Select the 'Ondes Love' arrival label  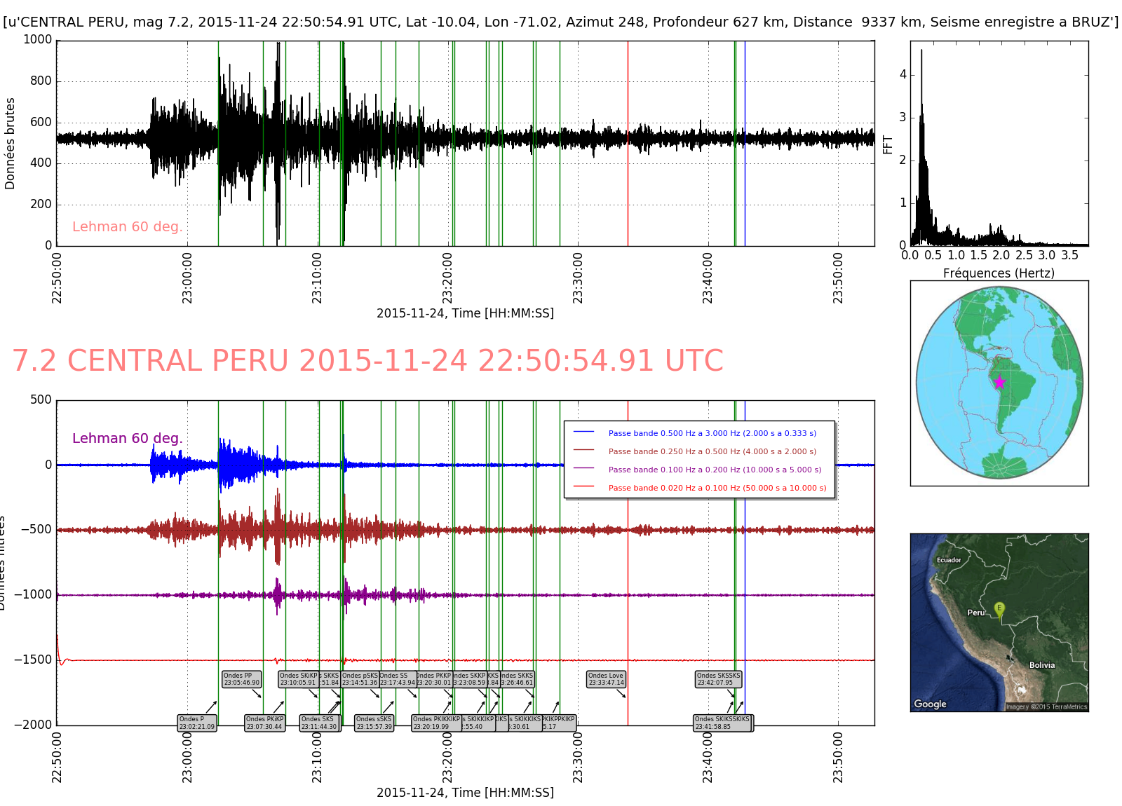click(606, 679)
